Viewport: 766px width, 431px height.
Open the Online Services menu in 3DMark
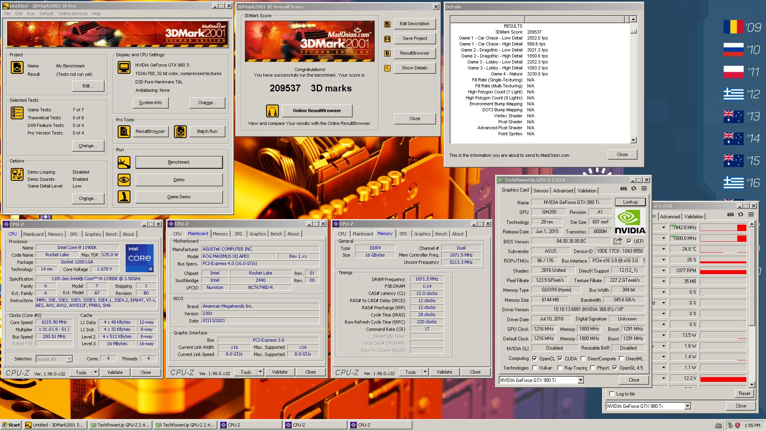pos(73,14)
